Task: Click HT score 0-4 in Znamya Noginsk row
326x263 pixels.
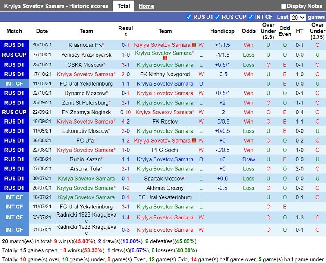Action: pyautogui.click(x=300, y=112)
